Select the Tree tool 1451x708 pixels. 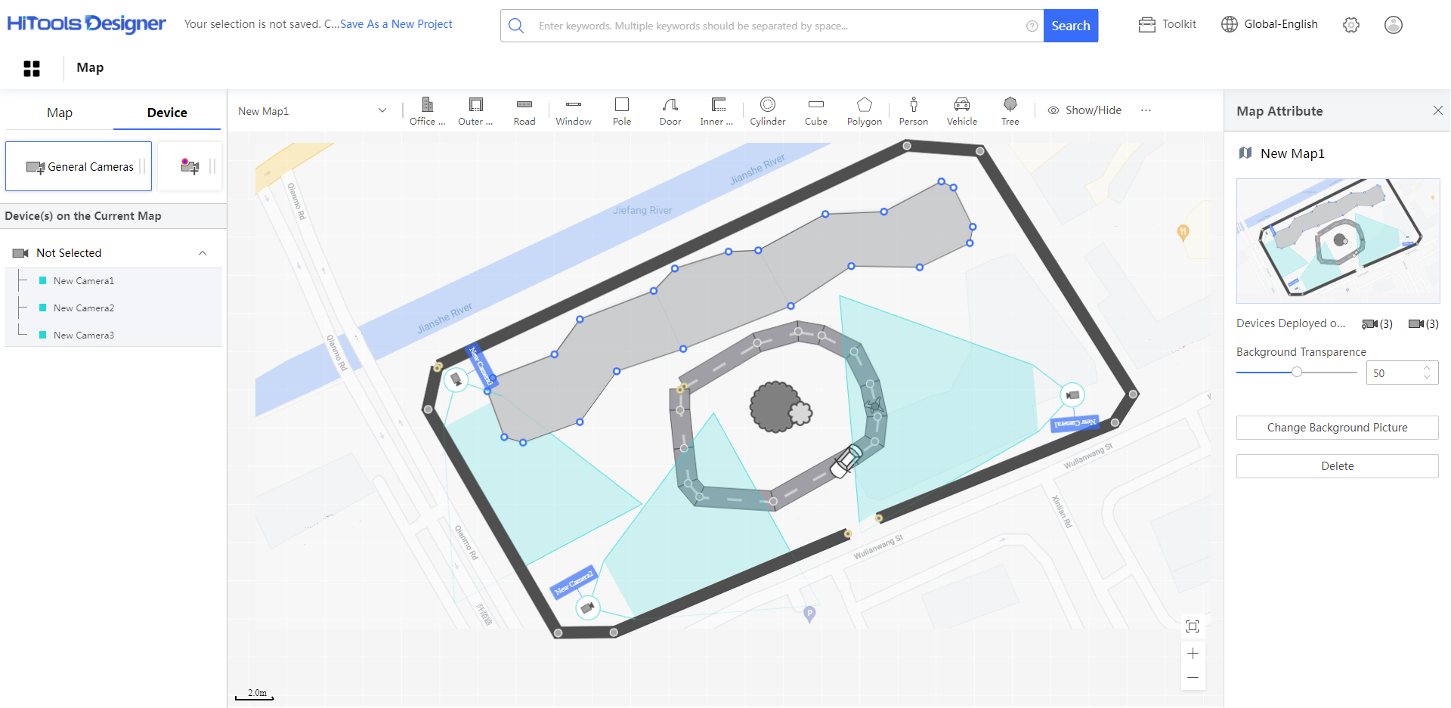pyautogui.click(x=1010, y=110)
